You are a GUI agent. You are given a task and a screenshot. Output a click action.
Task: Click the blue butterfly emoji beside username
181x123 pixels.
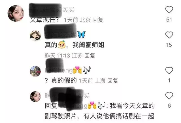point(82,34)
